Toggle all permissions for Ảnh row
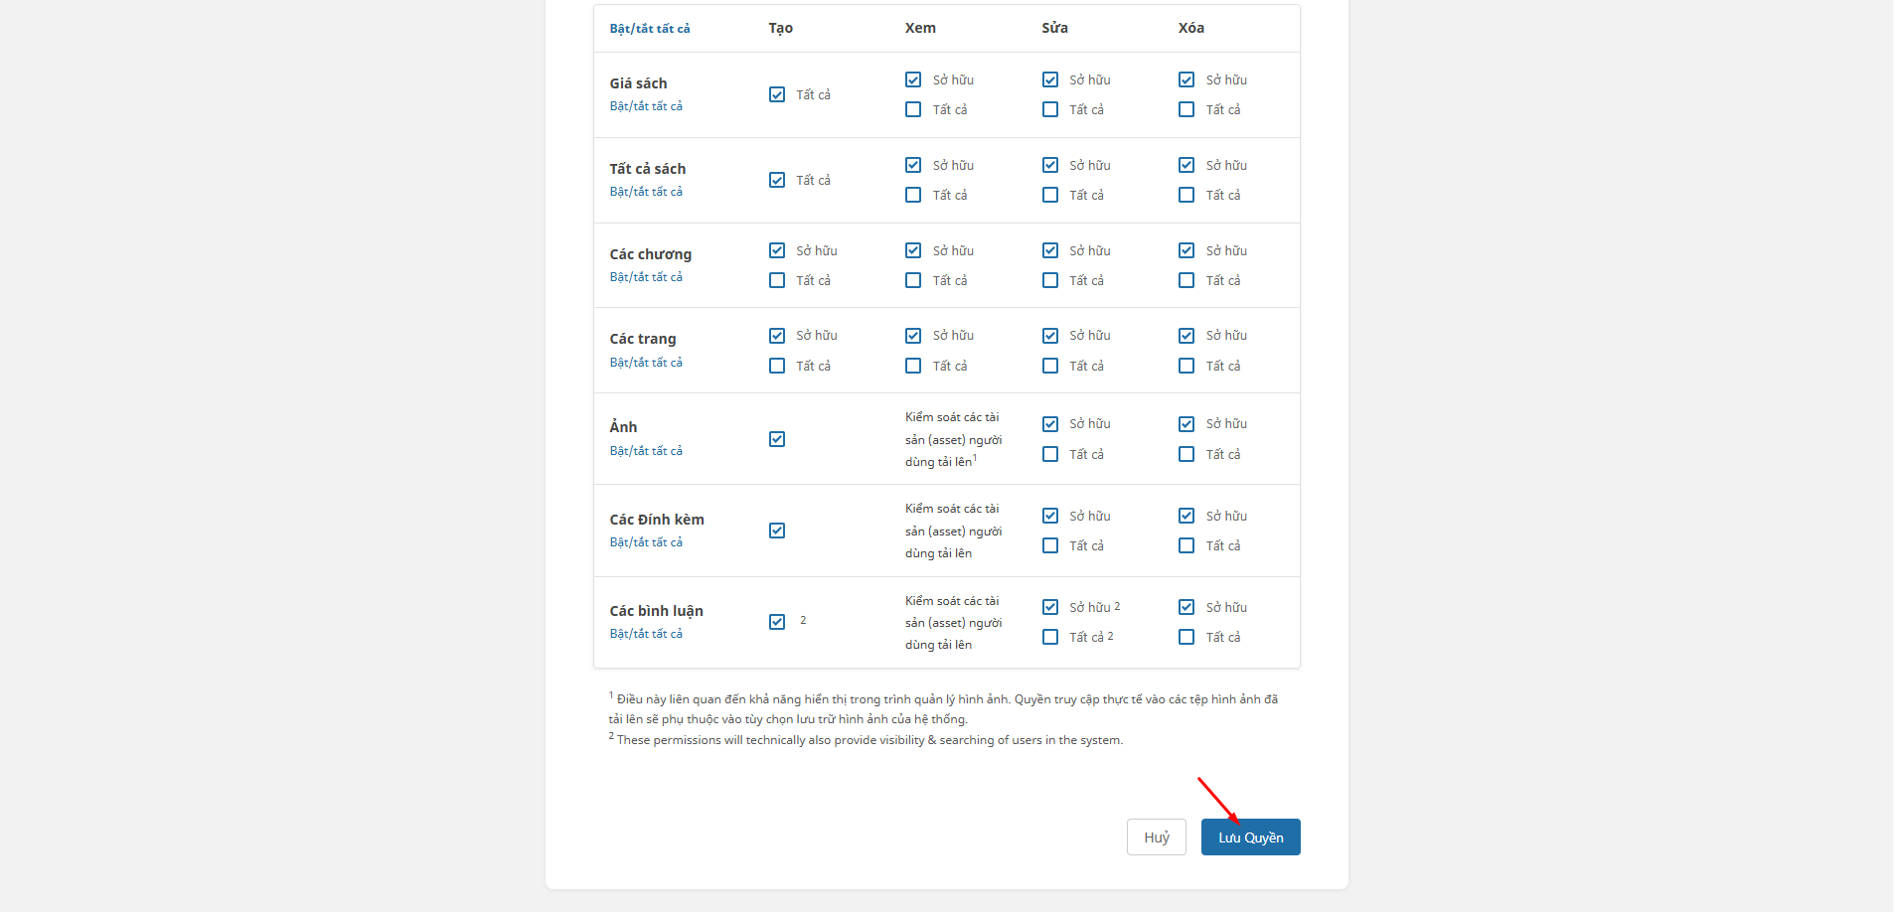The height and width of the screenshot is (912, 1895). [646, 451]
